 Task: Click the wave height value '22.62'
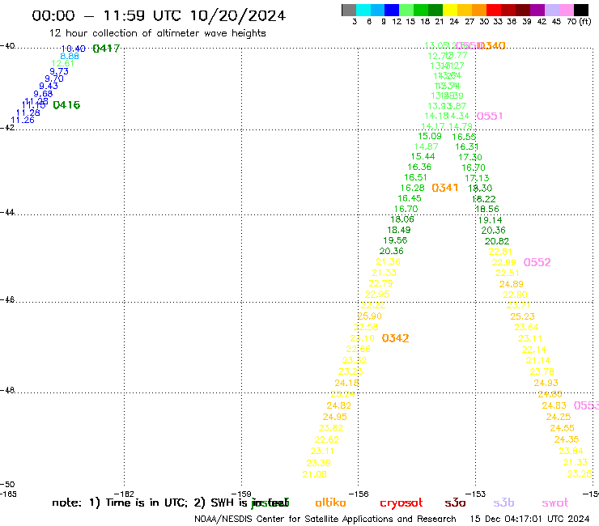coord(327,439)
